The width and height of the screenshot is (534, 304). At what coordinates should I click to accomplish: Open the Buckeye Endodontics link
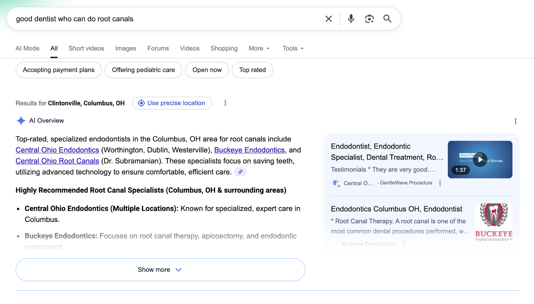click(249, 150)
